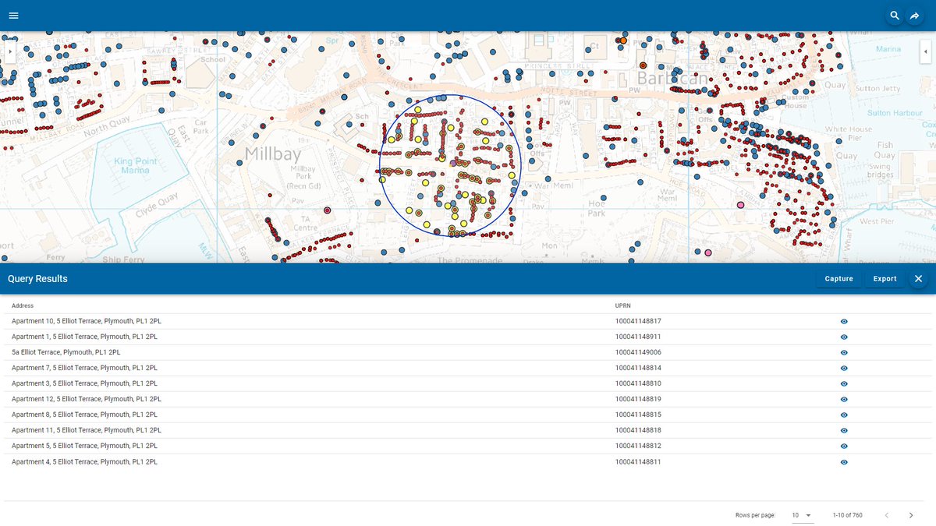Screen dimensions: 936x526
Task: Export the query results
Action: tap(885, 278)
